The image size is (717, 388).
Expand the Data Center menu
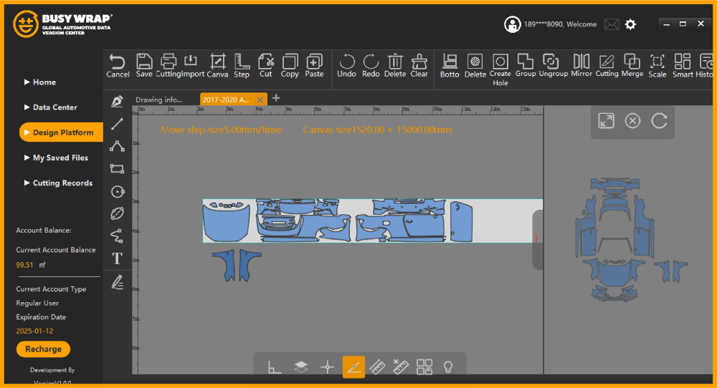tap(50, 107)
